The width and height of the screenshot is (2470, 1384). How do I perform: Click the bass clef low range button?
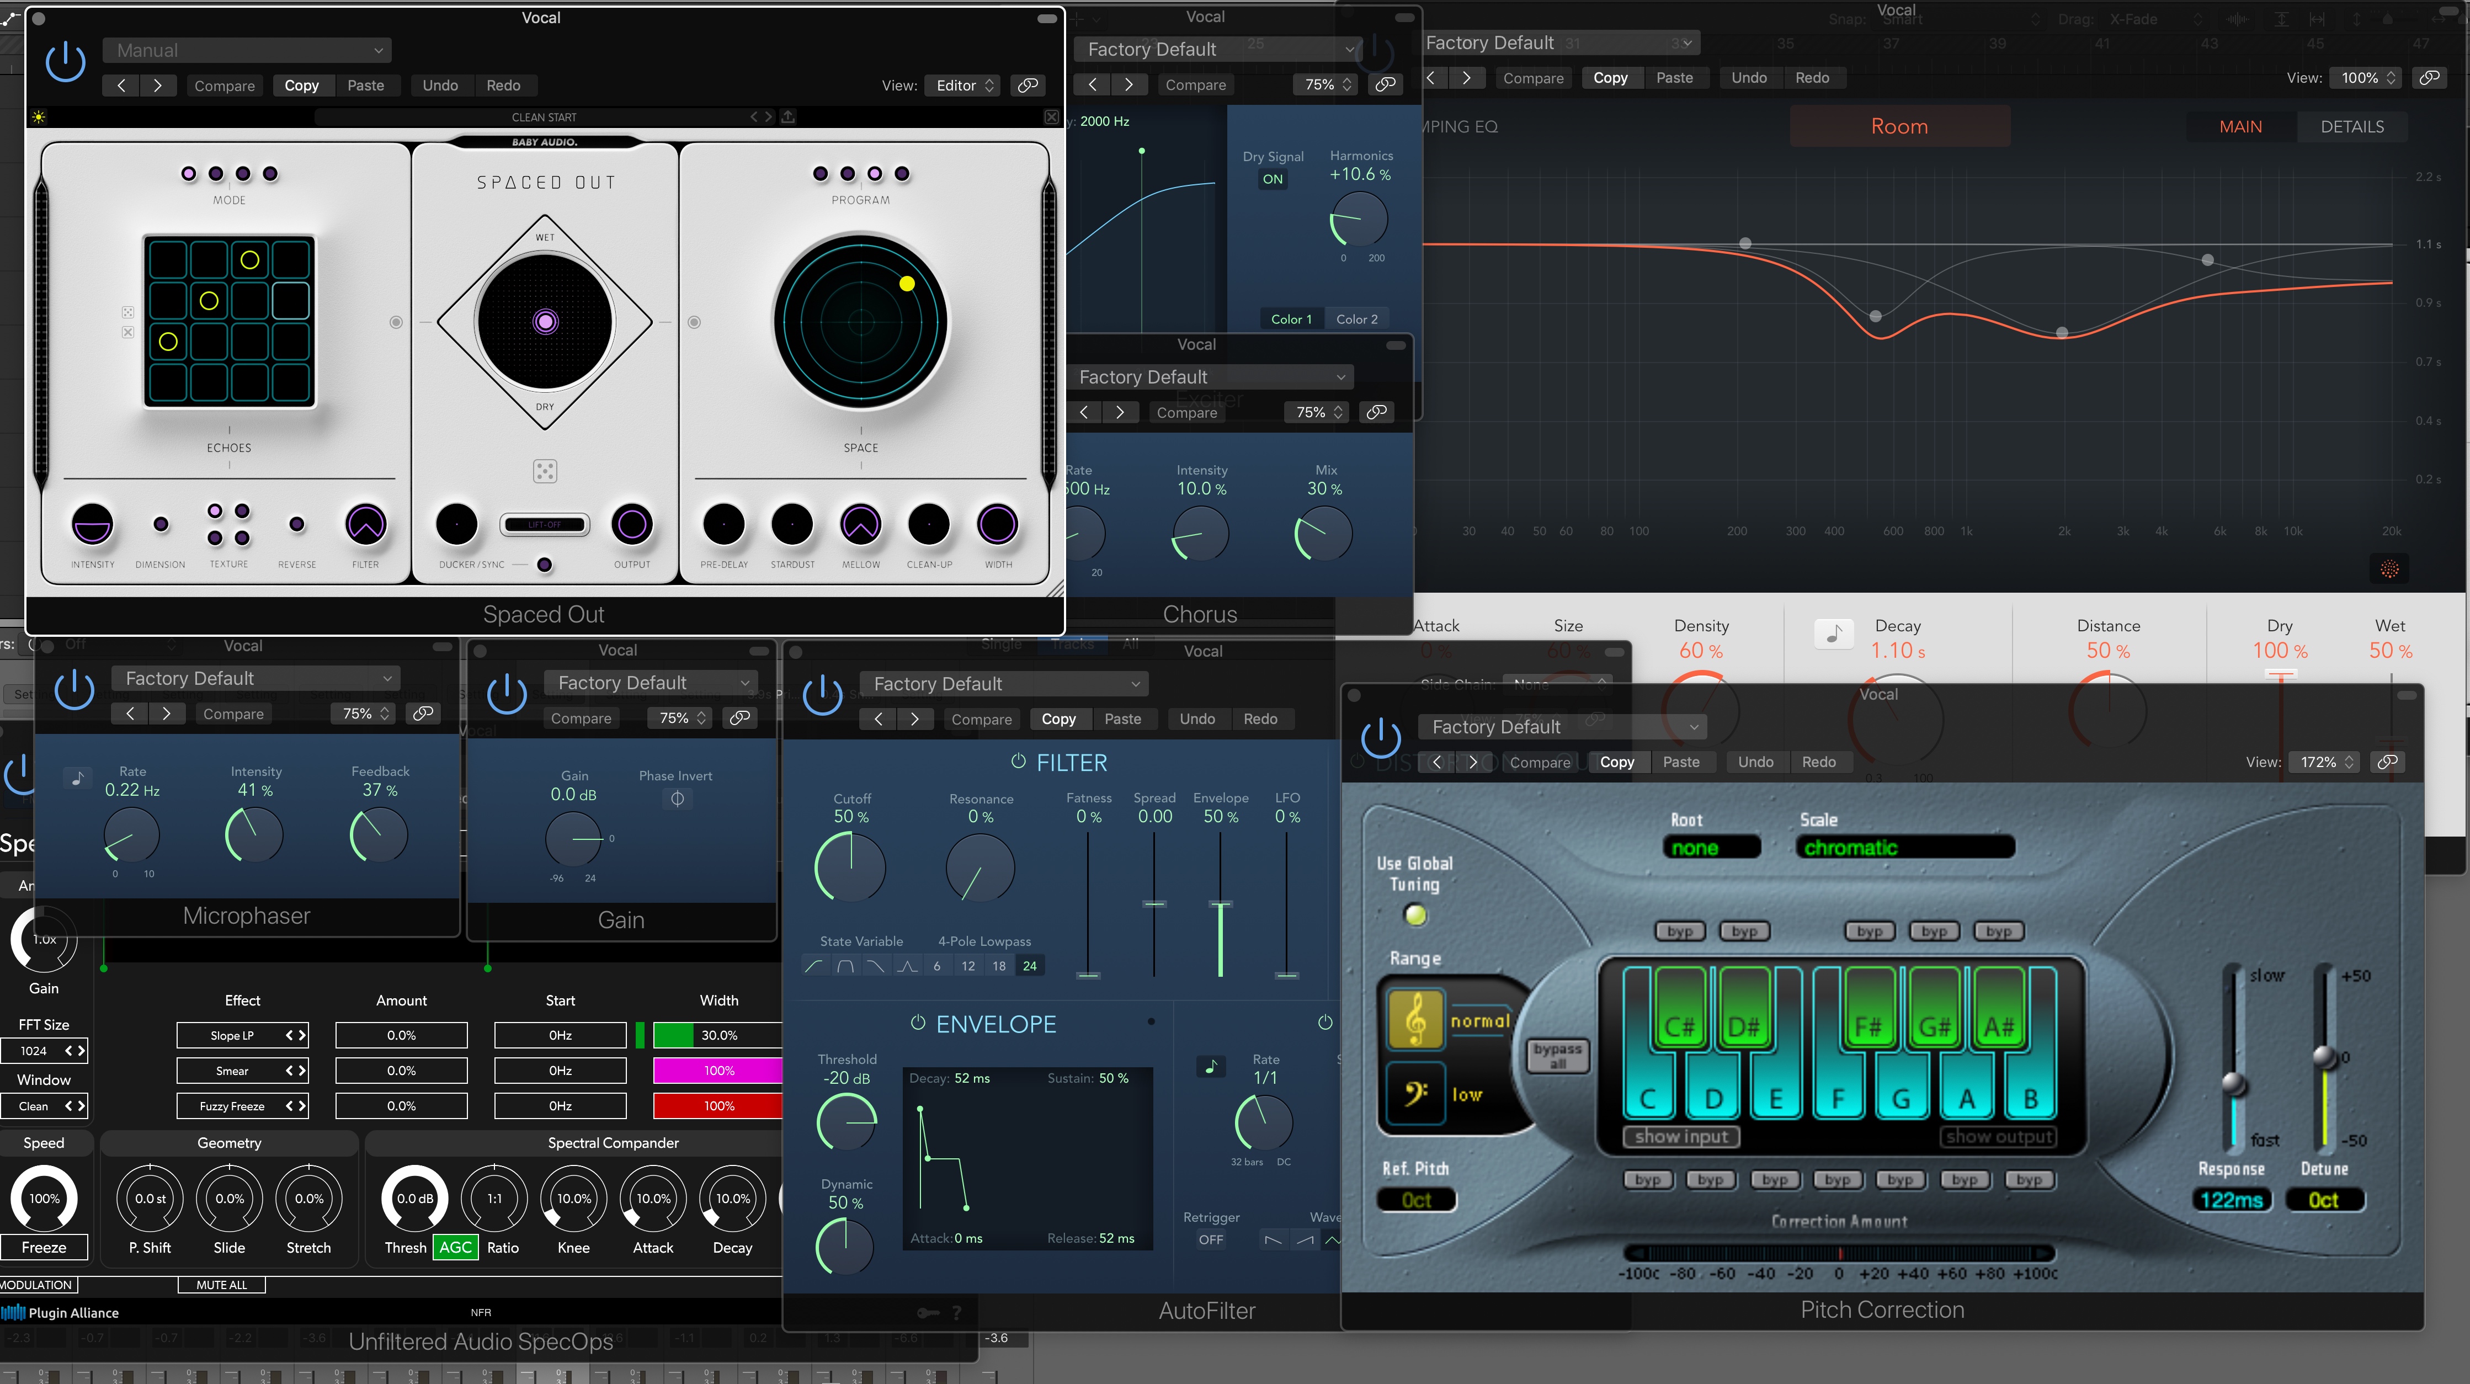pos(1415,1093)
